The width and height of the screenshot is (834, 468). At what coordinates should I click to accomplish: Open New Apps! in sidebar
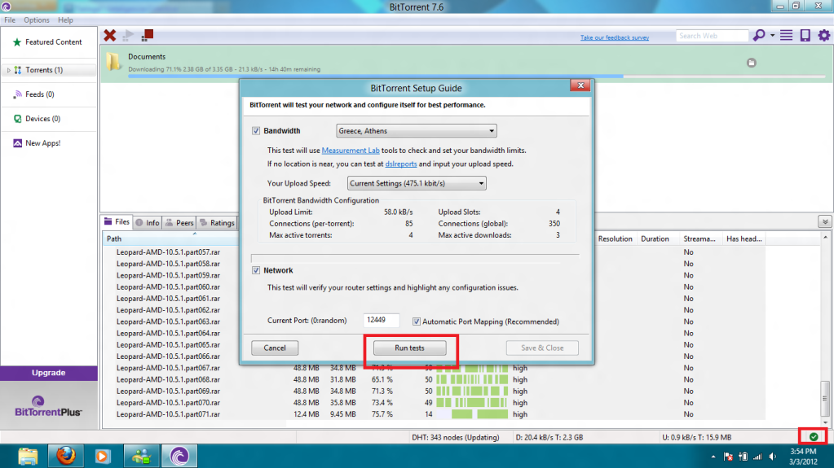click(x=42, y=143)
